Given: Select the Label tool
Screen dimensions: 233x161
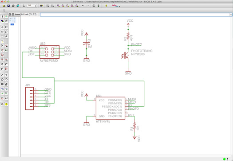Looking at the screenshot, I should pyautogui.click(x=6, y=93).
